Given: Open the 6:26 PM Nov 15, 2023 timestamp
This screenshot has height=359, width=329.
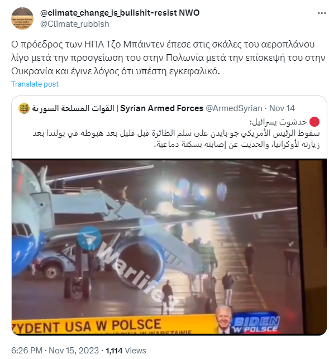Looking at the screenshot, I should point(55,350).
